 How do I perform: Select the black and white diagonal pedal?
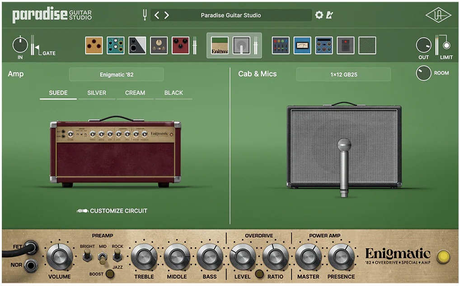[137, 45]
